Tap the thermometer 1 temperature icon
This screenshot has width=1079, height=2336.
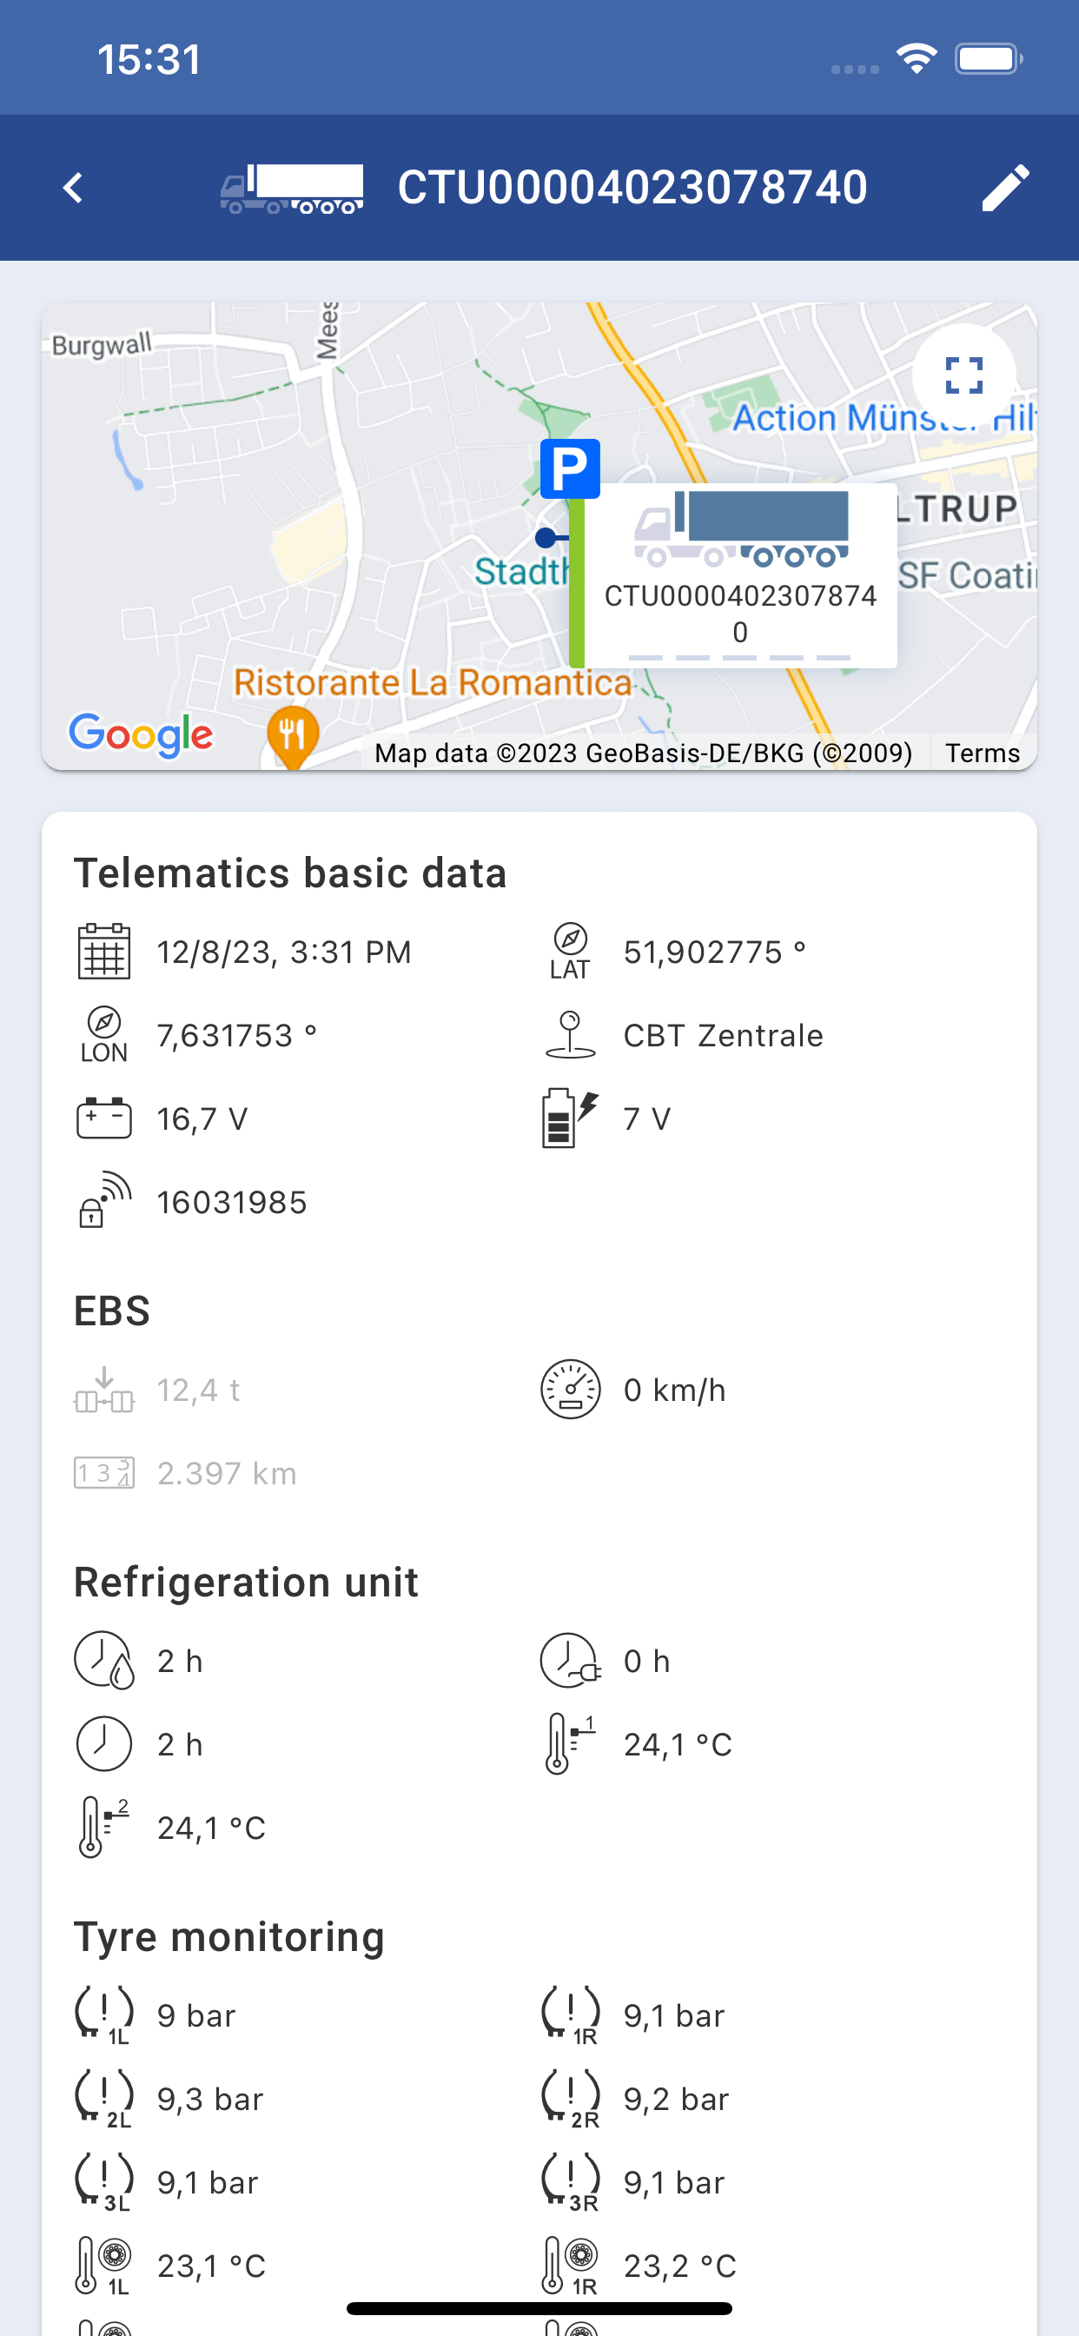(x=568, y=1744)
